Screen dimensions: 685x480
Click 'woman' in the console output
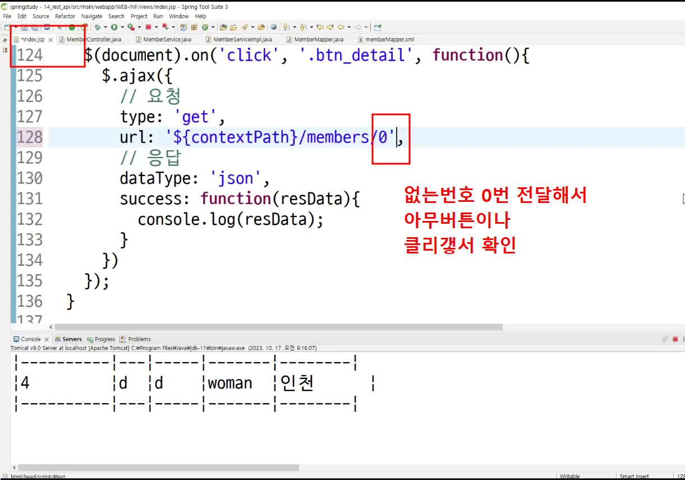click(230, 384)
